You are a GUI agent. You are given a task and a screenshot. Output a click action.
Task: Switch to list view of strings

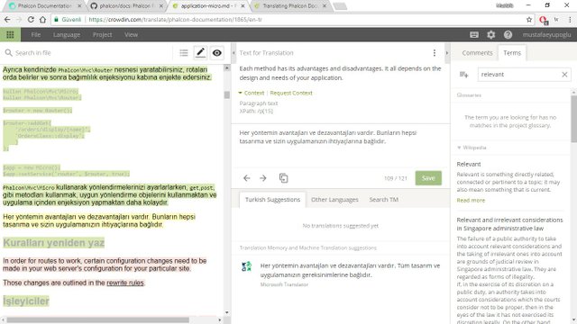coord(184,53)
